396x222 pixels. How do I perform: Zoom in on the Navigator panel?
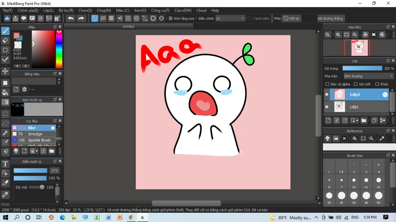click(338, 35)
